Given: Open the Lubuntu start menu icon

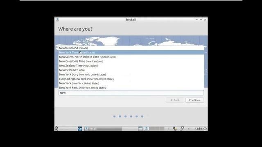Looking at the screenshot, I should coord(56,129).
